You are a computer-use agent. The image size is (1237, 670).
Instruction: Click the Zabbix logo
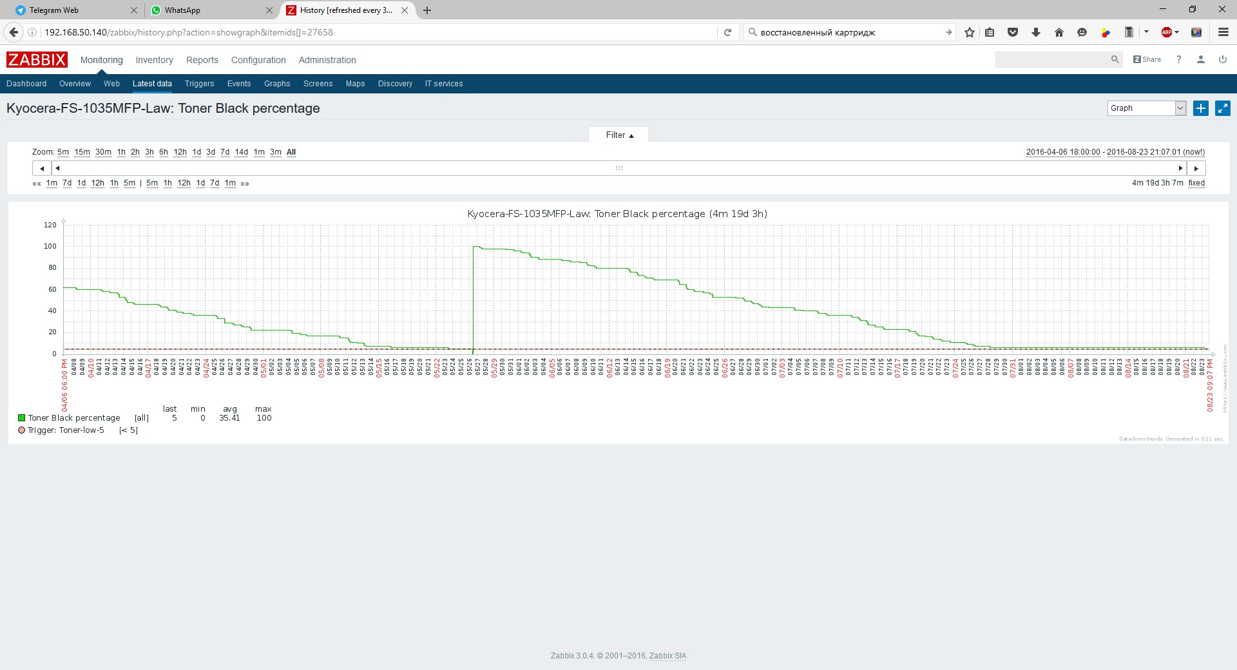coord(37,60)
